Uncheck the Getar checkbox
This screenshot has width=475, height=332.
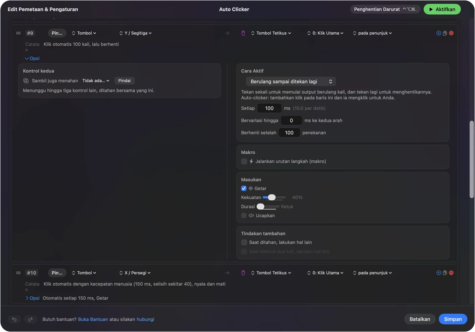(x=244, y=189)
